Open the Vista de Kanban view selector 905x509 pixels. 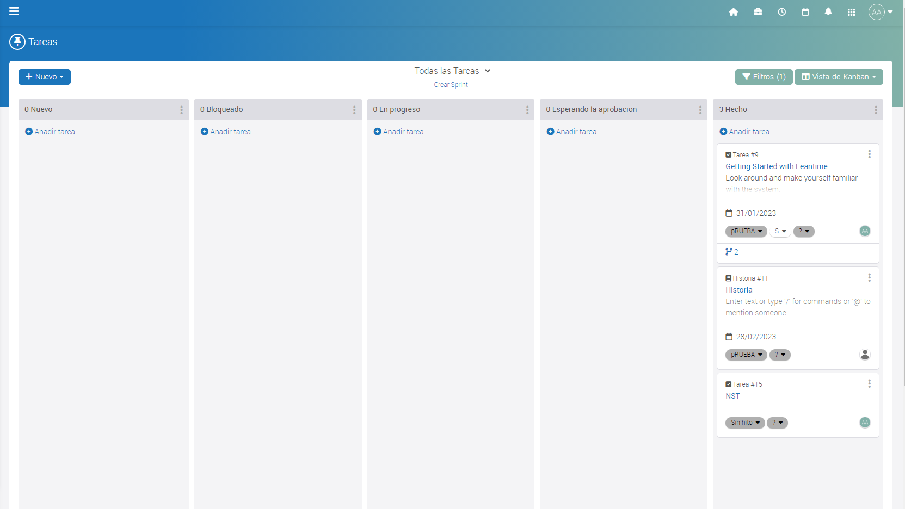pos(838,77)
